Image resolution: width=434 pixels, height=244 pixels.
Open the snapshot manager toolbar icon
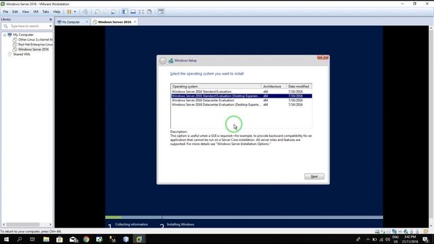(x=113, y=12)
